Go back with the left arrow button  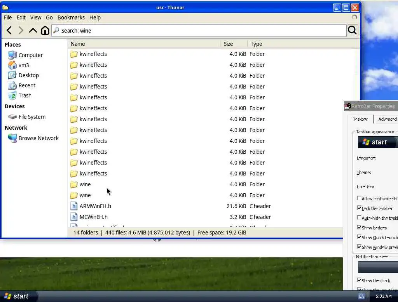(9, 30)
